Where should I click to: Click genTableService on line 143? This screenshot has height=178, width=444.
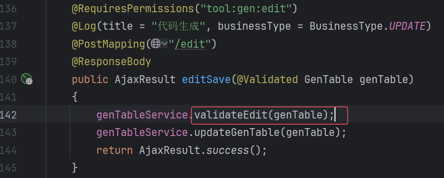(x=142, y=133)
